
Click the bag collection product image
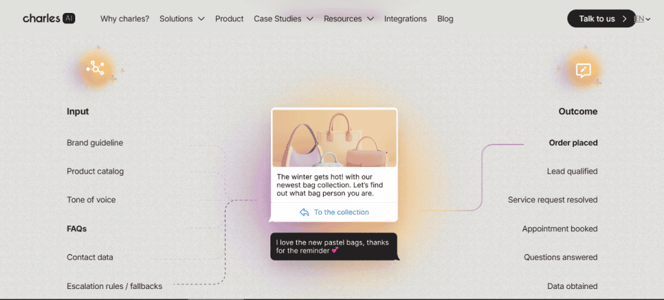pos(334,139)
